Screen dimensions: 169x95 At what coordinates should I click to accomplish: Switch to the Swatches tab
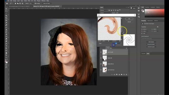(147, 7)
